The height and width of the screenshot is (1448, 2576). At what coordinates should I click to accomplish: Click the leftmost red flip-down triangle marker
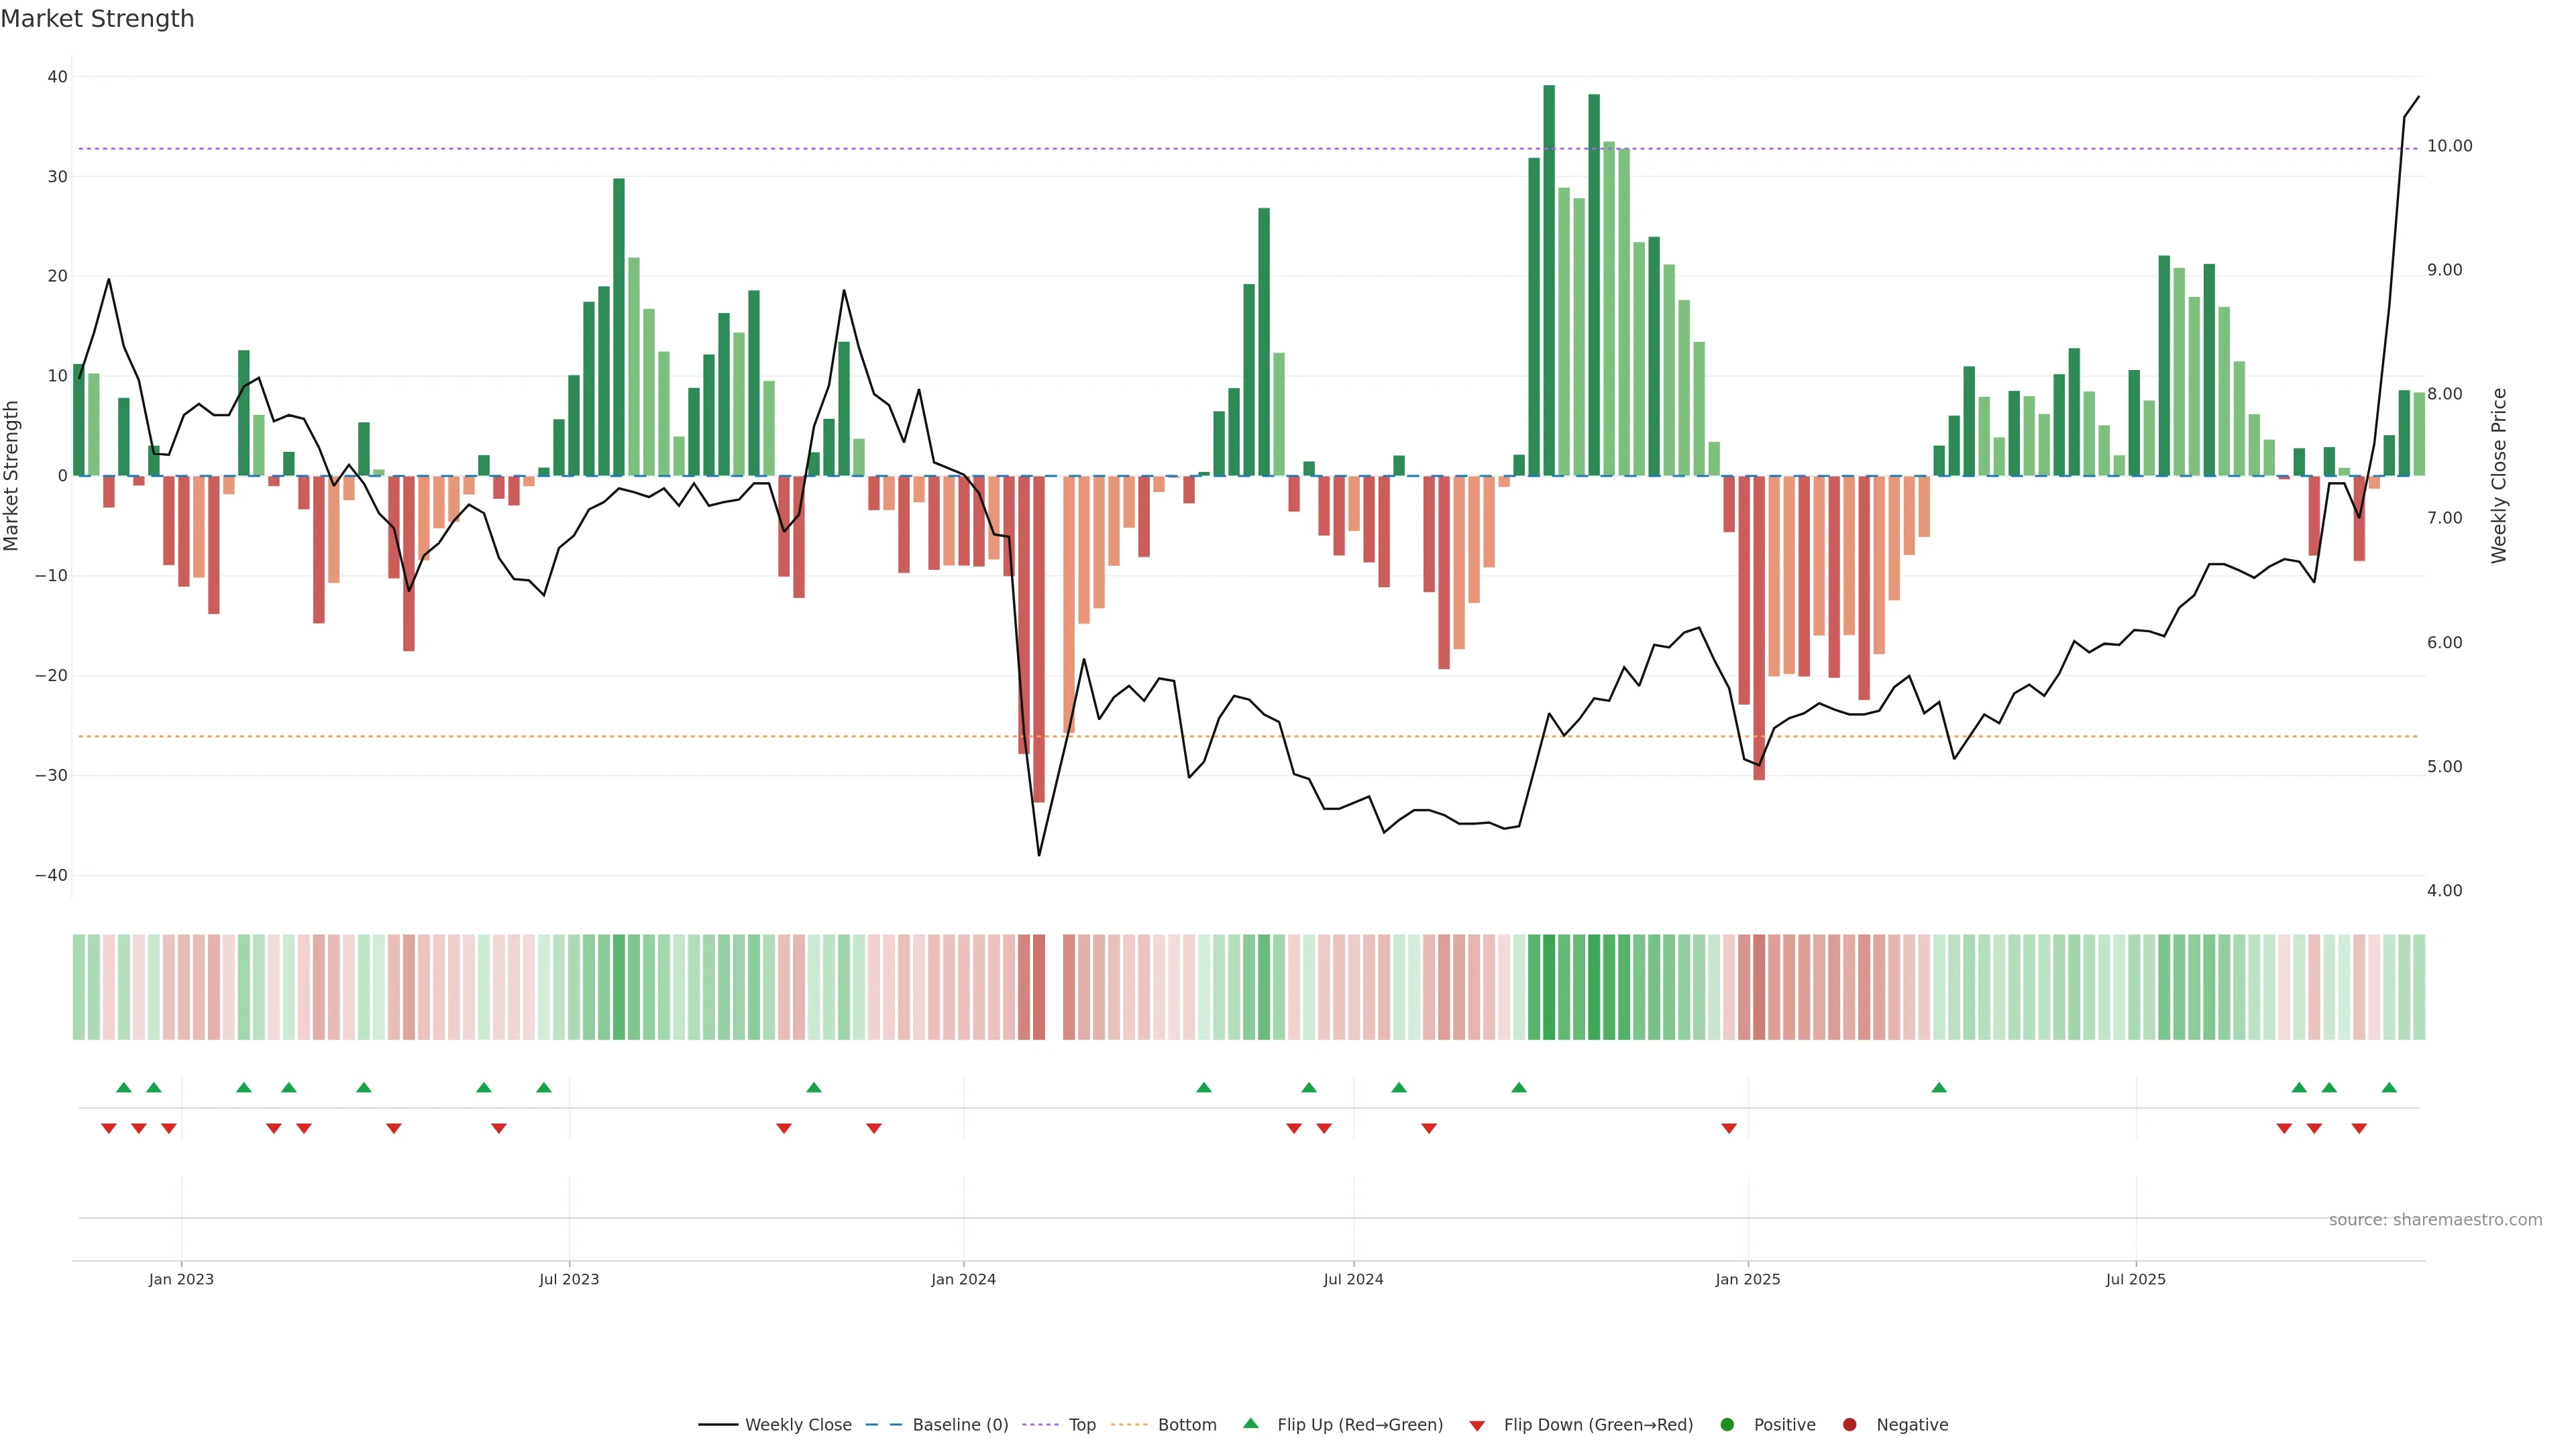coord(109,1128)
